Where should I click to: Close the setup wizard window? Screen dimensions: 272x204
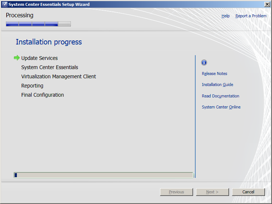click(x=267, y=4)
